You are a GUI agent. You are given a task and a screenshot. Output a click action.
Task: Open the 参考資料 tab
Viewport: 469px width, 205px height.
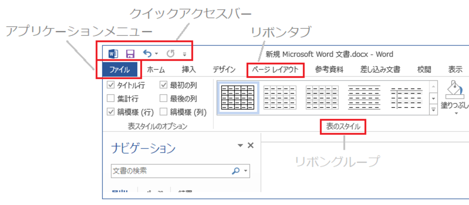tap(329, 70)
